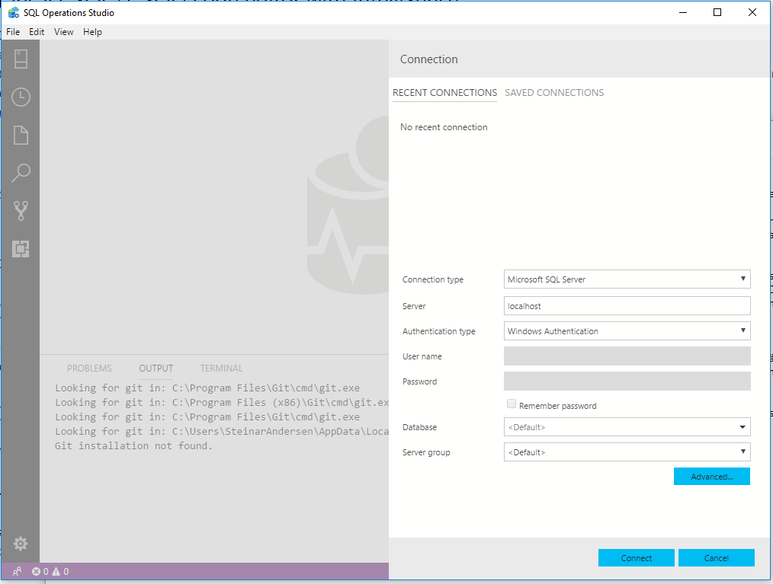Open the Source Control git icon

click(21, 211)
